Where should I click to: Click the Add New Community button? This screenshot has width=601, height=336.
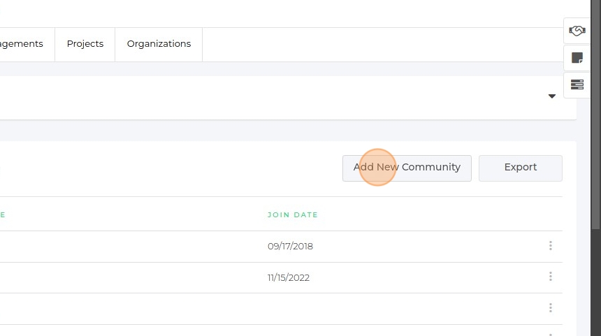pyautogui.click(x=407, y=168)
